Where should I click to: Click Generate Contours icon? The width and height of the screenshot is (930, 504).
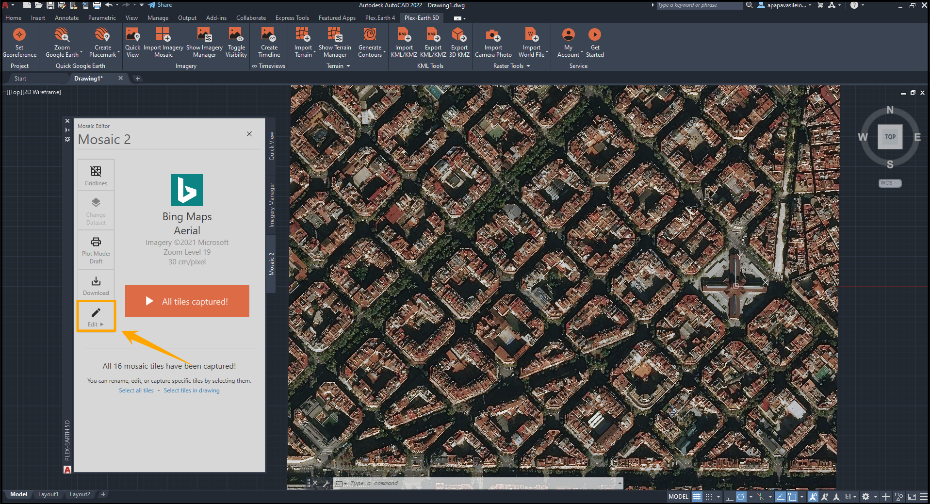(x=370, y=35)
